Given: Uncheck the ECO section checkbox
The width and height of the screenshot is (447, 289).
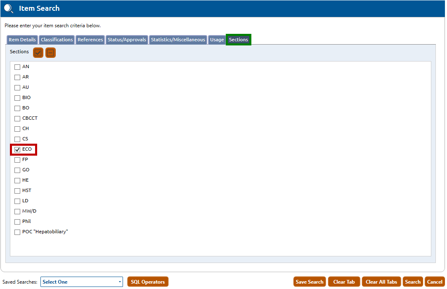Looking at the screenshot, I should coord(17,149).
